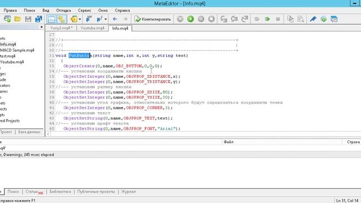The width and height of the screenshot is (361, 203).
Task: Open the Отладка menu
Action: pyautogui.click(x=64, y=10)
